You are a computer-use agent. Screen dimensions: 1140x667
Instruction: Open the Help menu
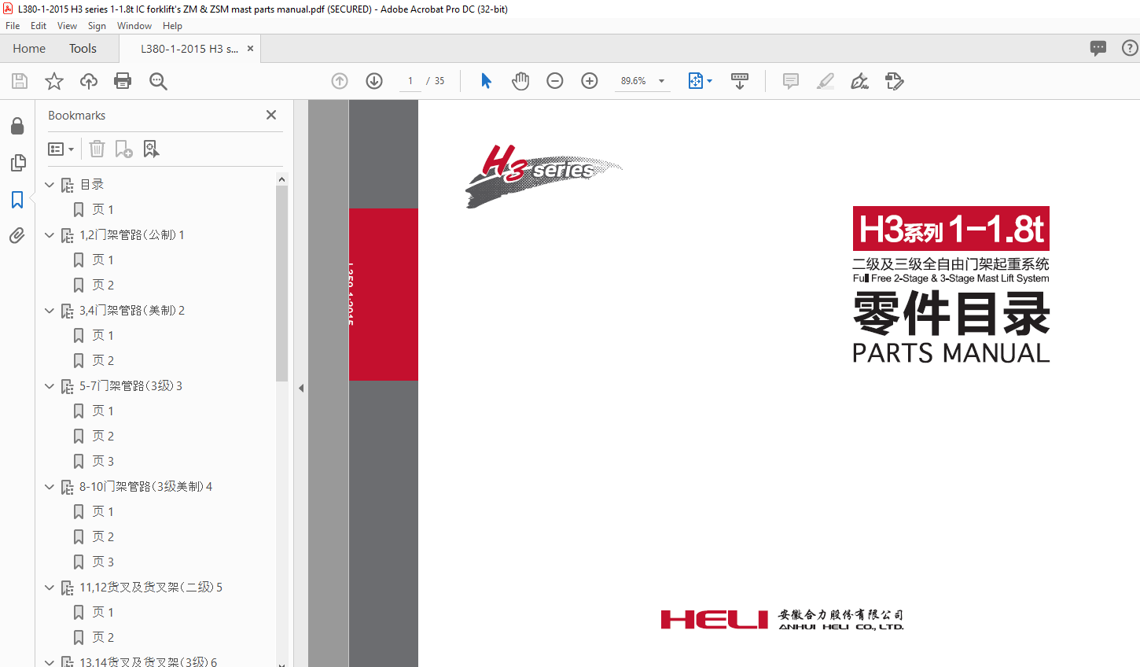172,26
